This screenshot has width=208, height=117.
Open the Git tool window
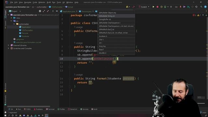tap(11, 109)
